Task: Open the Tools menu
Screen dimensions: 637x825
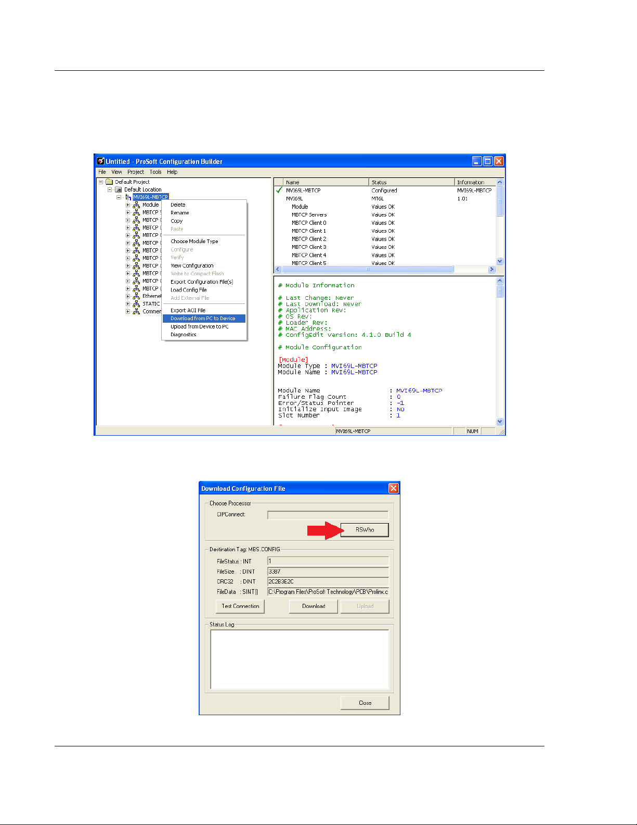Action: [x=155, y=172]
